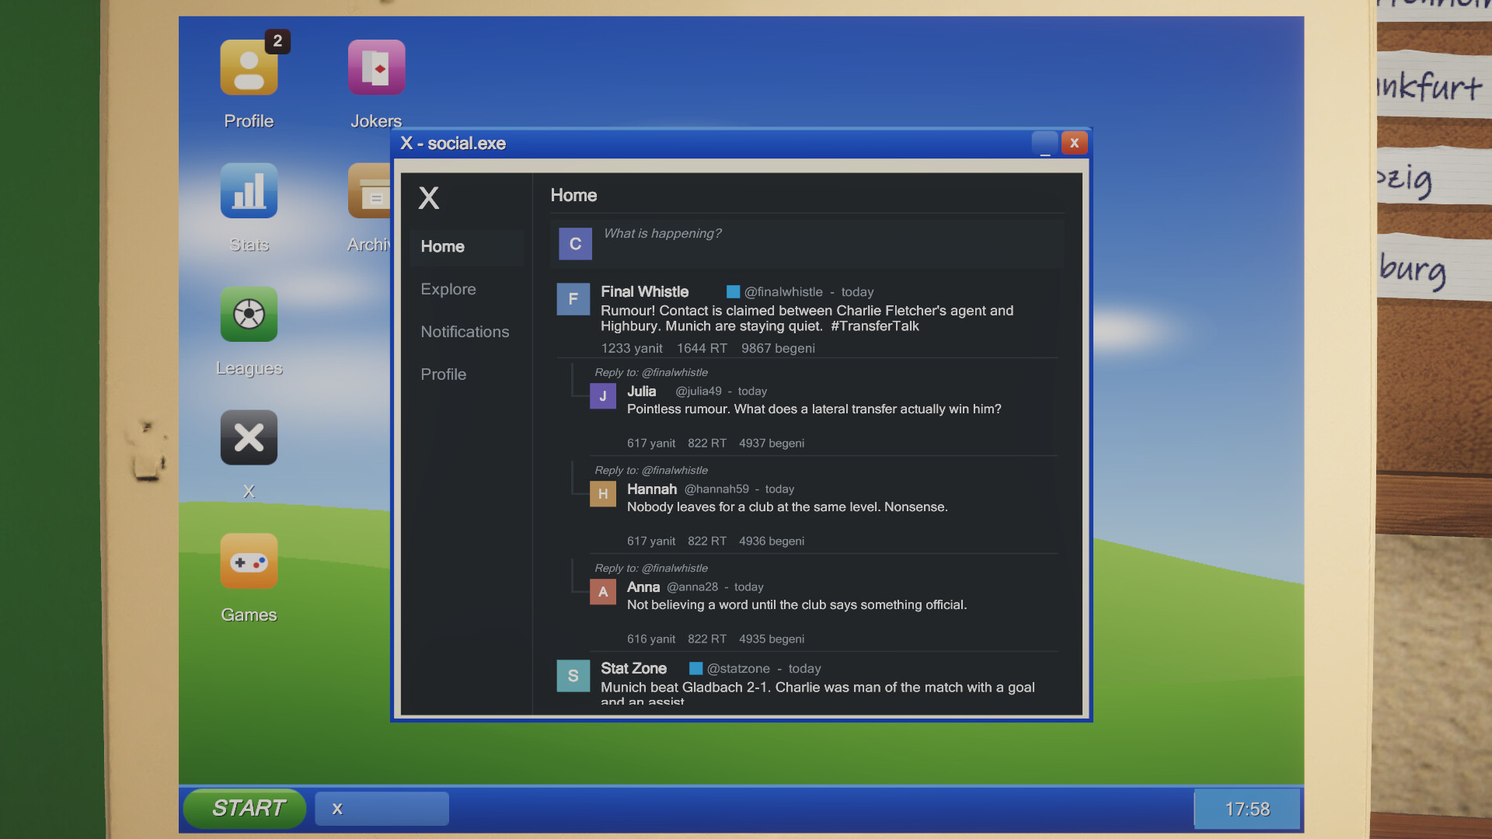Open the Archive box desktop icon
The width and height of the screenshot is (1492, 839).
pyautogui.click(x=369, y=191)
